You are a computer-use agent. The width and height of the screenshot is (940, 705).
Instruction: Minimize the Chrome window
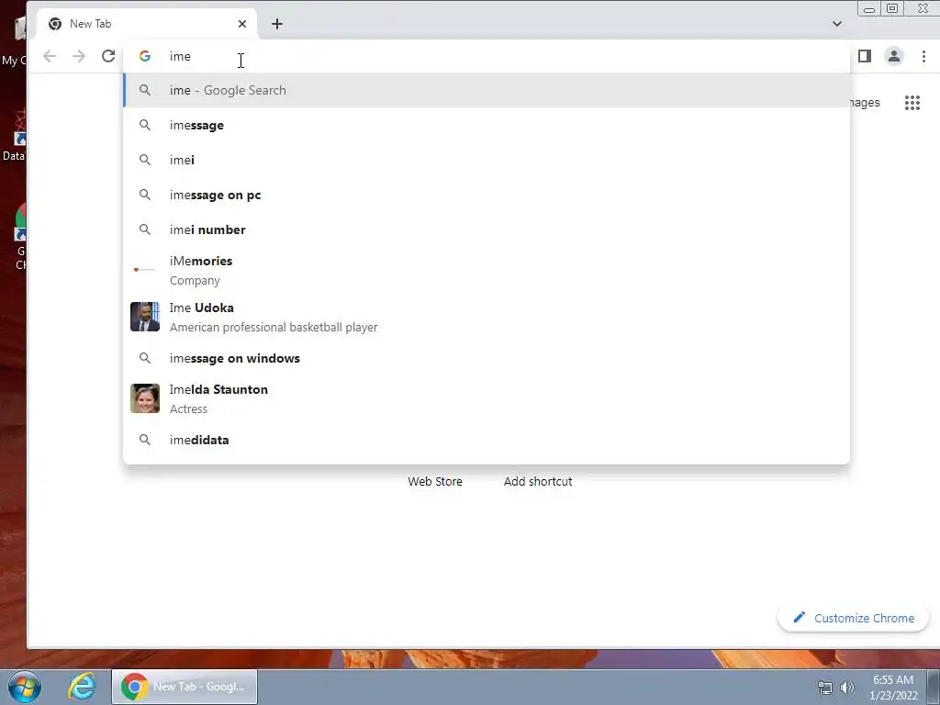(868, 8)
